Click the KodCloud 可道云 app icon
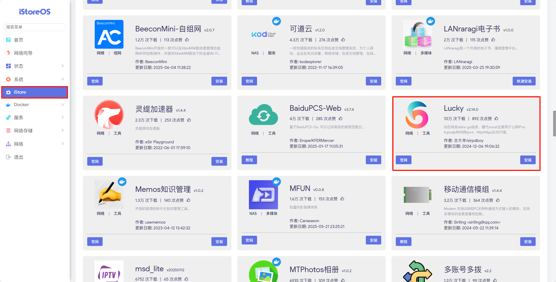This screenshot has width=556, height=282. click(x=263, y=34)
